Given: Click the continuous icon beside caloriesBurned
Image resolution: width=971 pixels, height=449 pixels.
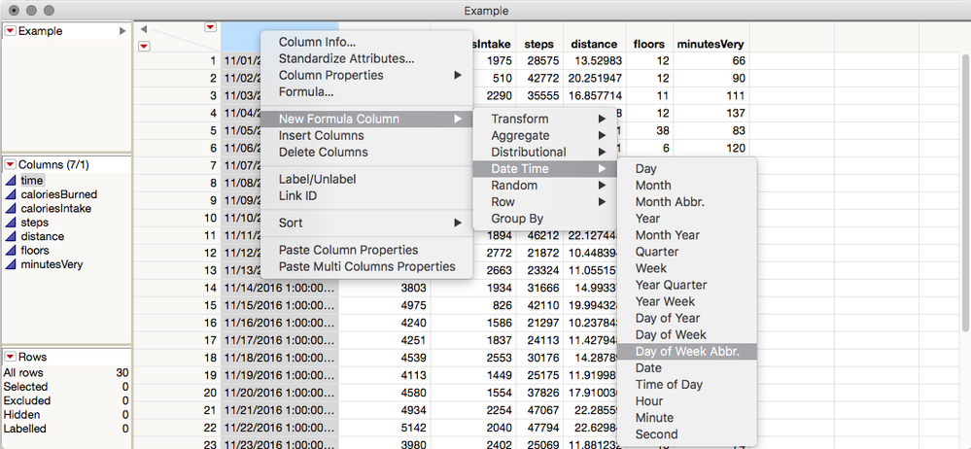Looking at the screenshot, I should [11, 194].
